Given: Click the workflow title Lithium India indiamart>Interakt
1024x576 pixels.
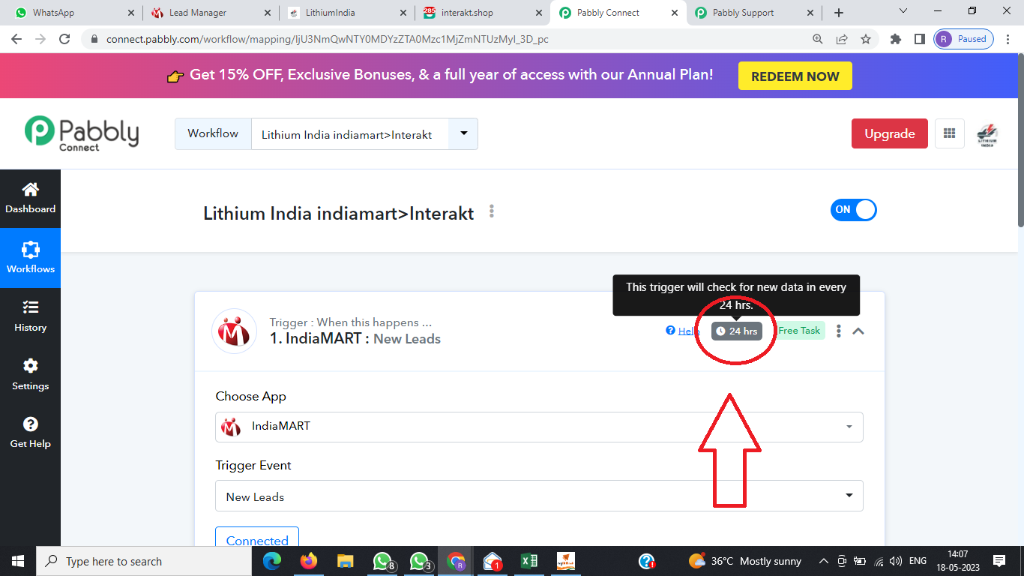Looking at the screenshot, I should (x=339, y=213).
